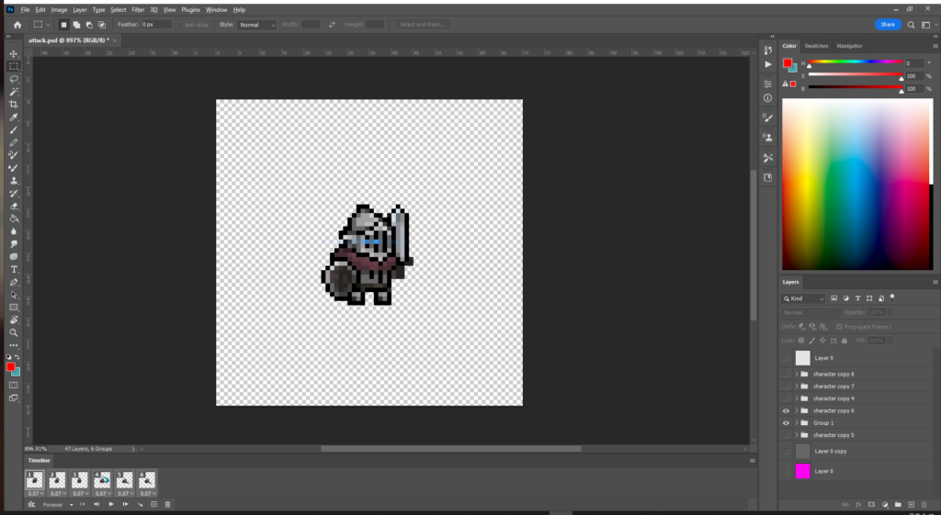
Task: Open the Image menu
Action: 59,9
